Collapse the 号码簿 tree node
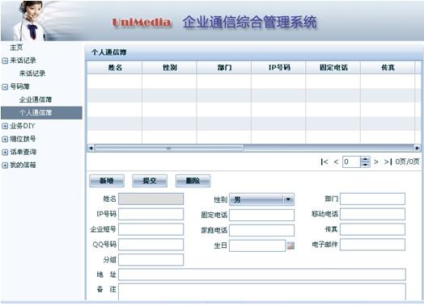424x306 pixels. pyautogui.click(x=5, y=87)
